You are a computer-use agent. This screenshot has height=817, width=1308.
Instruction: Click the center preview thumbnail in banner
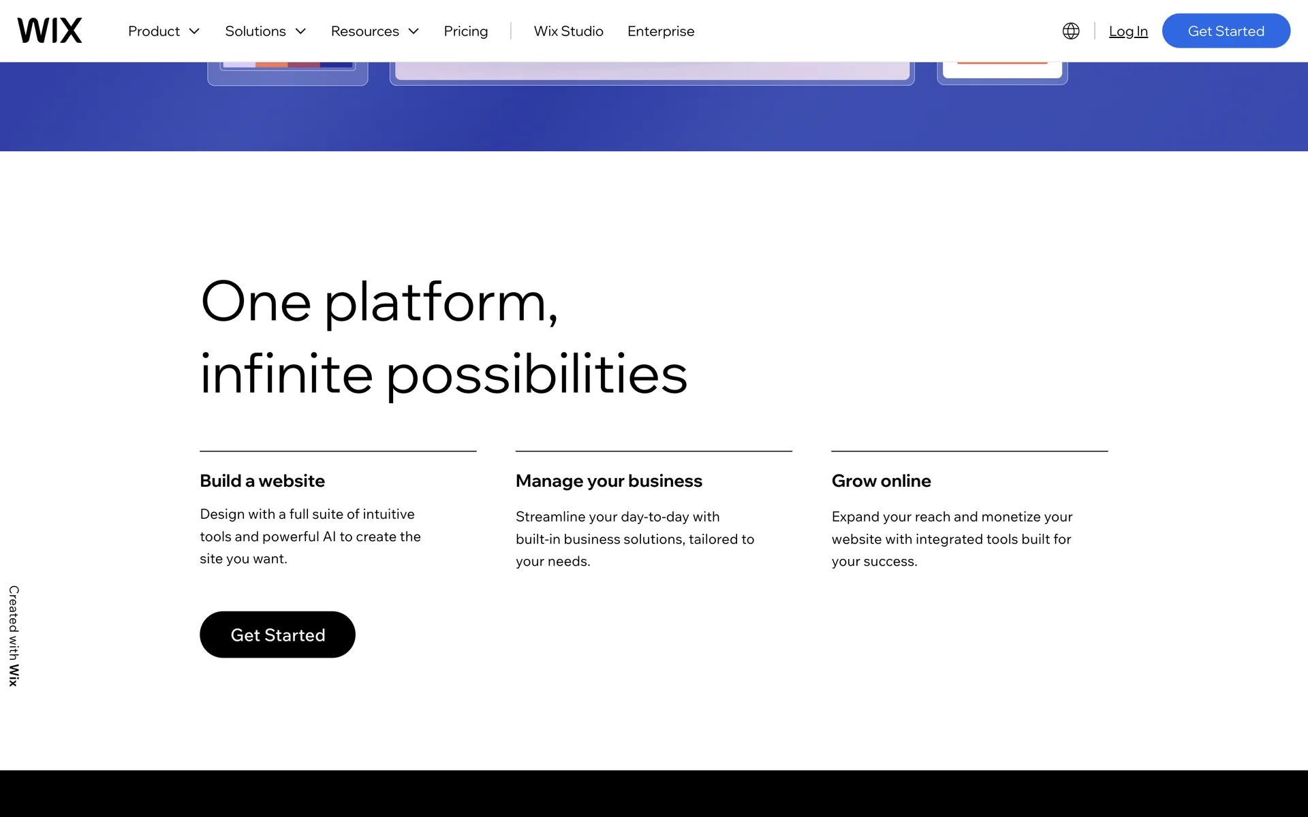[x=652, y=71]
